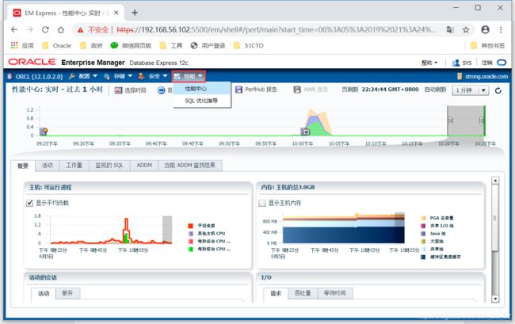Click the PGA 总容量 legend swatch
The image size is (515, 324).
[x=423, y=218]
